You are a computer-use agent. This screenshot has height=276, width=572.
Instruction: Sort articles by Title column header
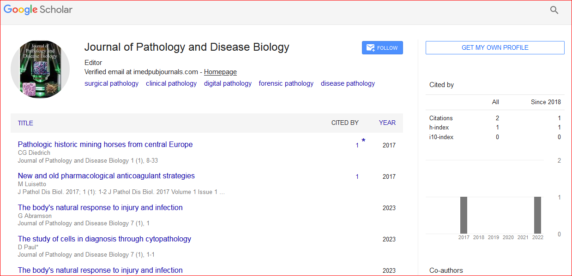[25, 123]
